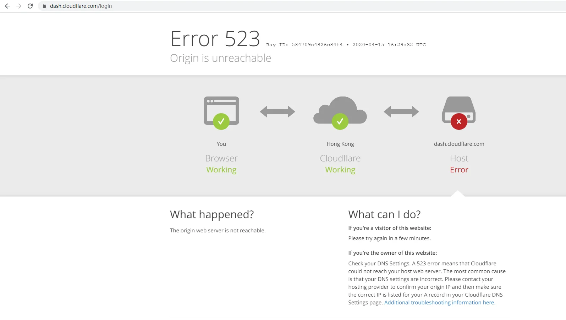Click the Cloudflare cloud status icon
The width and height of the screenshot is (566, 320).
pyautogui.click(x=340, y=113)
